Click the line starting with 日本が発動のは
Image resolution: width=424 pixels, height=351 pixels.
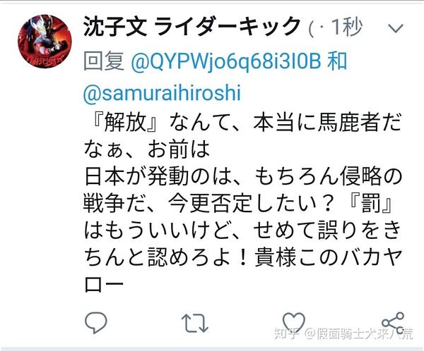click(x=243, y=176)
